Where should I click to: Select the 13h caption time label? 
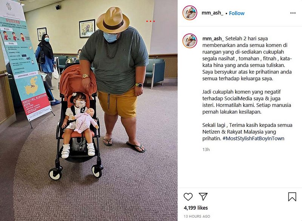pos(206,149)
